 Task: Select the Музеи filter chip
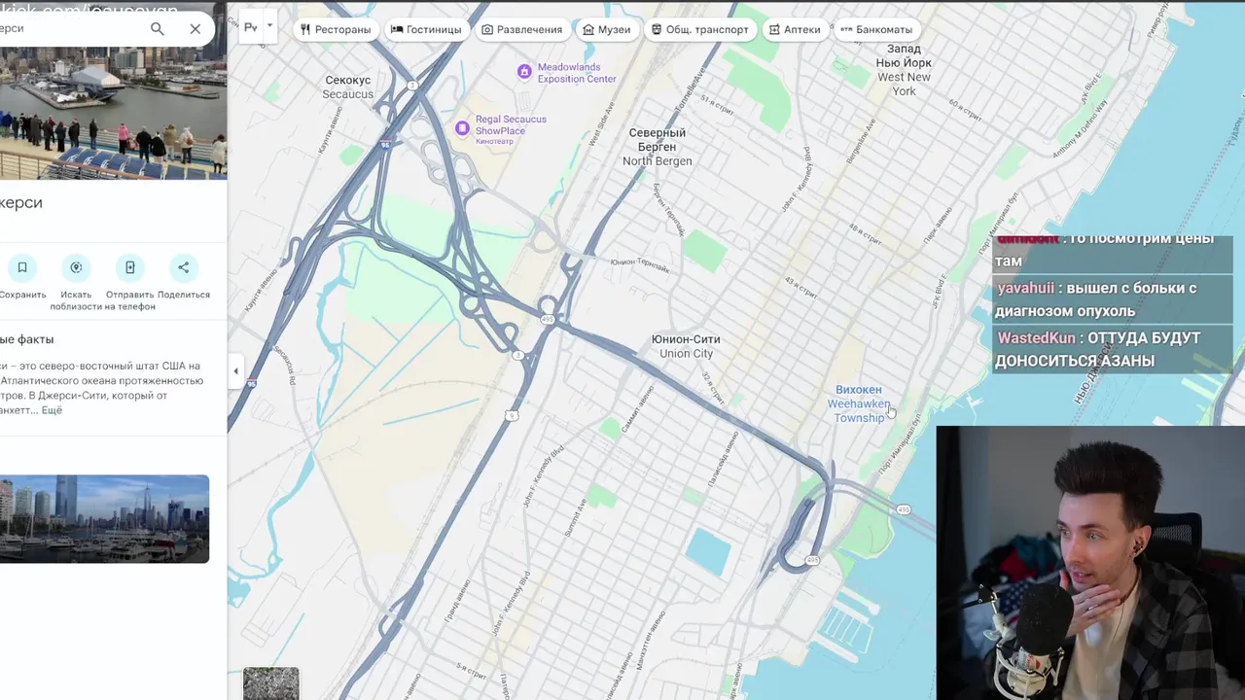[x=606, y=29]
